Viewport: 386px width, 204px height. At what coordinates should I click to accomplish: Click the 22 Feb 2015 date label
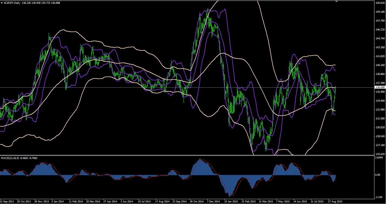pos(249,201)
